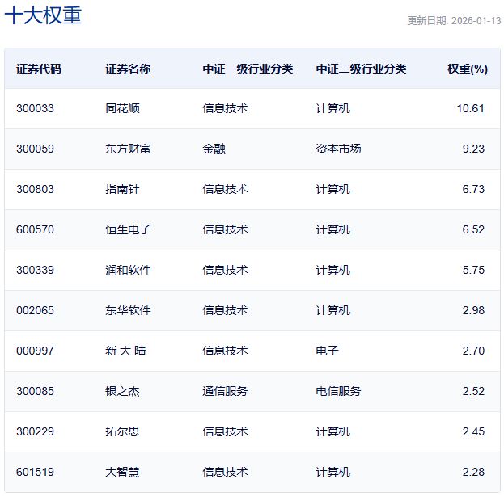Select the stock name 拓尔思
The image size is (504, 496).
(x=122, y=432)
